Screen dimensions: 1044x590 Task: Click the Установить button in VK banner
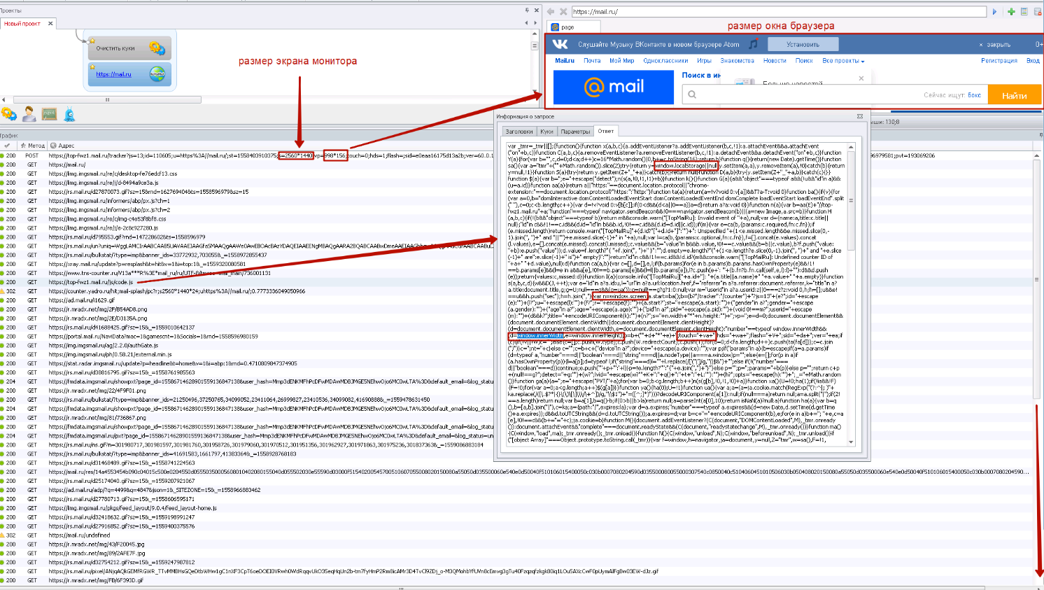803,44
